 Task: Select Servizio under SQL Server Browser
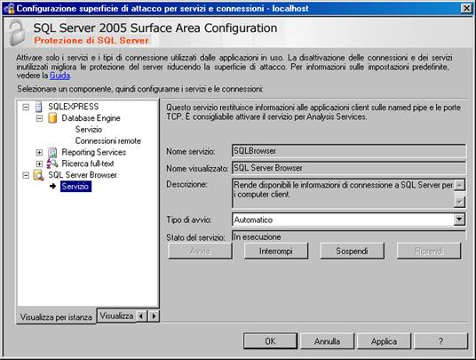pyautogui.click(x=75, y=187)
